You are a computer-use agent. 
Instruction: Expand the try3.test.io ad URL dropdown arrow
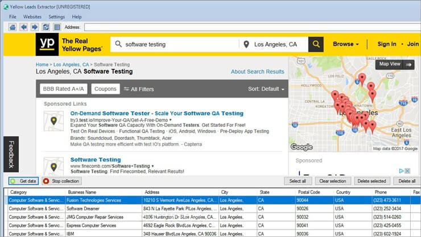[170, 120]
